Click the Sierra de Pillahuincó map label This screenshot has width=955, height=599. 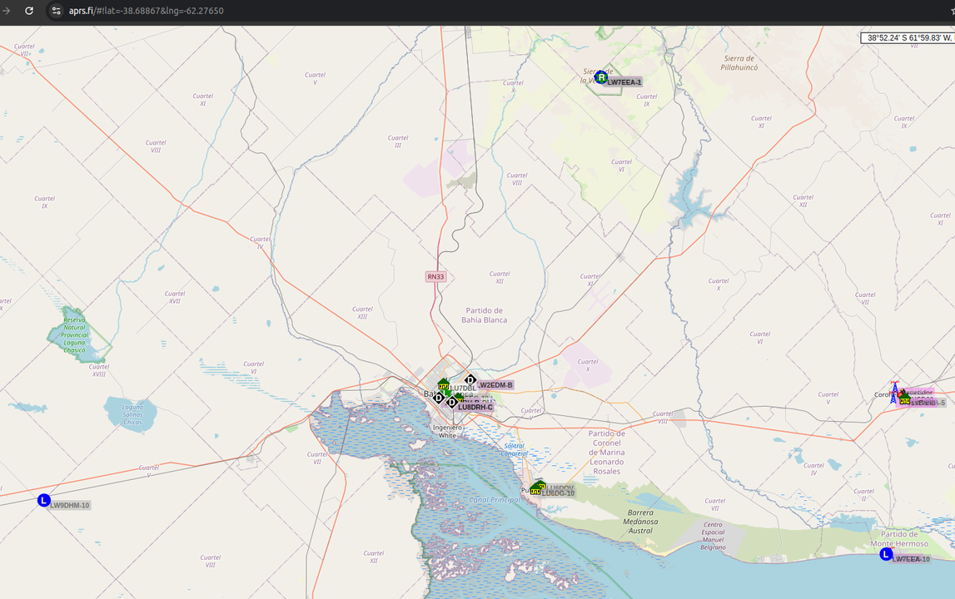coord(739,62)
